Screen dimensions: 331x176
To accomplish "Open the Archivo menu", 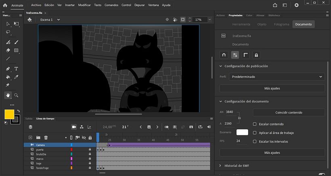I will tap(36, 5).
